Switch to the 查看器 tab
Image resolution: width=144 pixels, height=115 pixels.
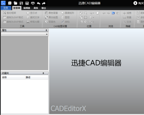pos(17,8)
